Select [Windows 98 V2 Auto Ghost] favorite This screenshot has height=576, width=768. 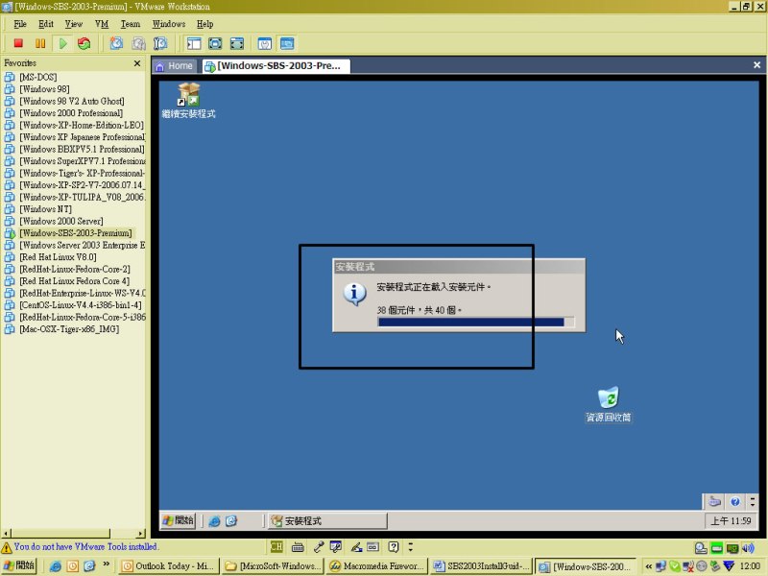(x=71, y=101)
